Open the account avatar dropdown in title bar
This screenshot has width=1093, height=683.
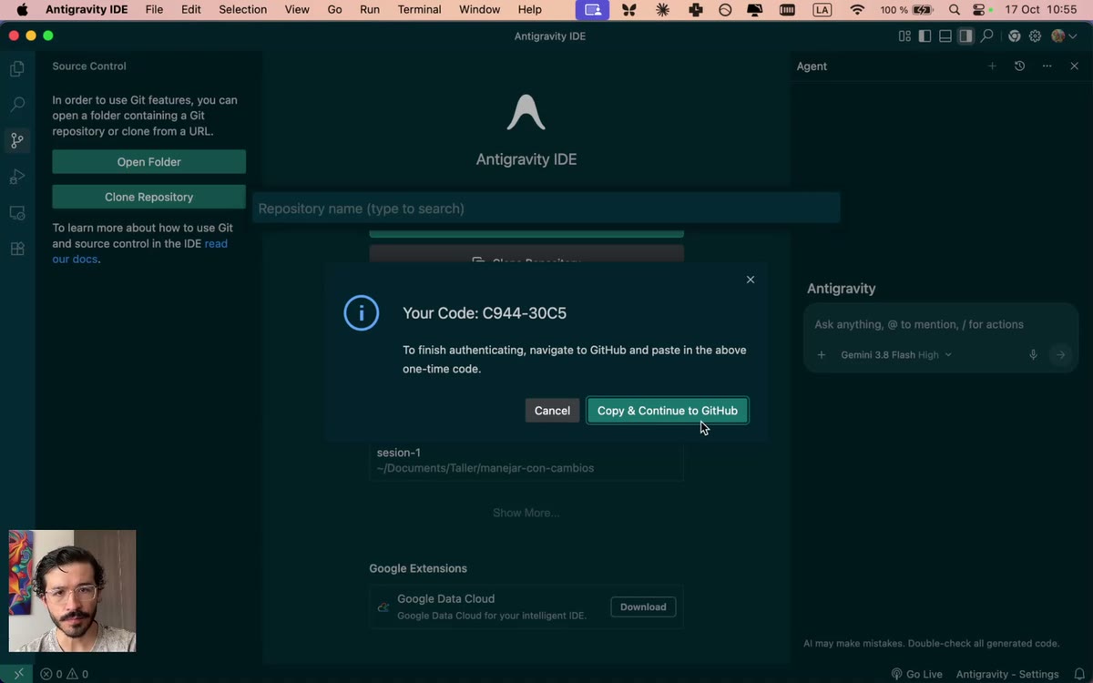click(x=1064, y=36)
